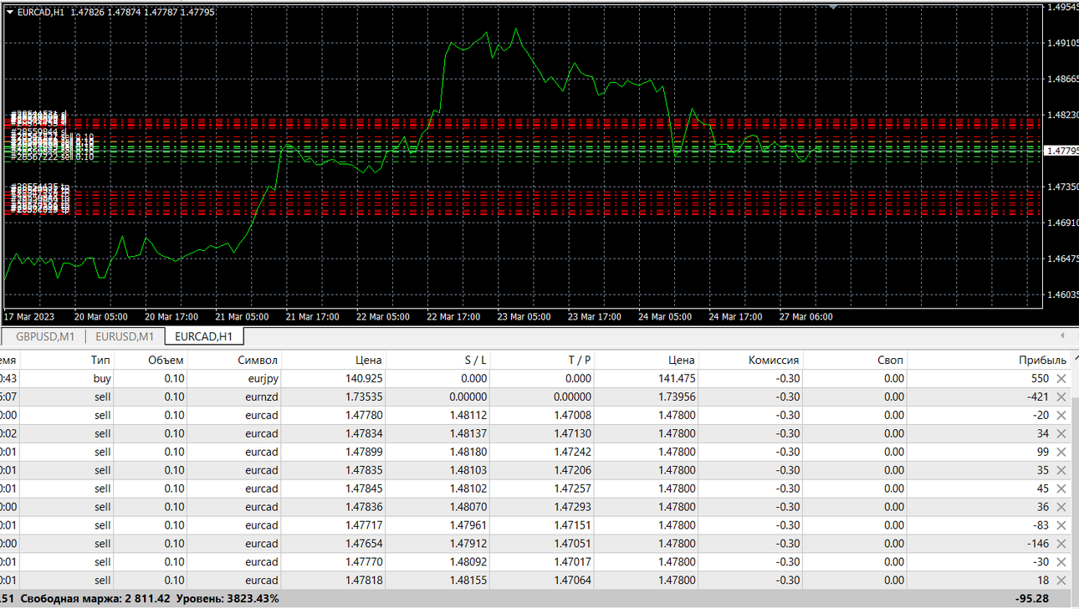The width and height of the screenshot is (1079, 609).
Task: Click the current price label 1.47795 on scale
Action: point(1061,151)
